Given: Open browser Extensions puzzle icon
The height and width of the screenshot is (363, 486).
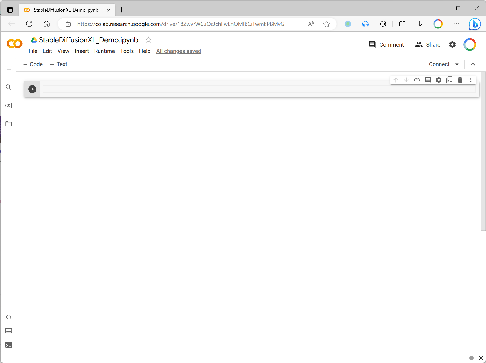Looking at the screenshot, I should click(383, 24).
